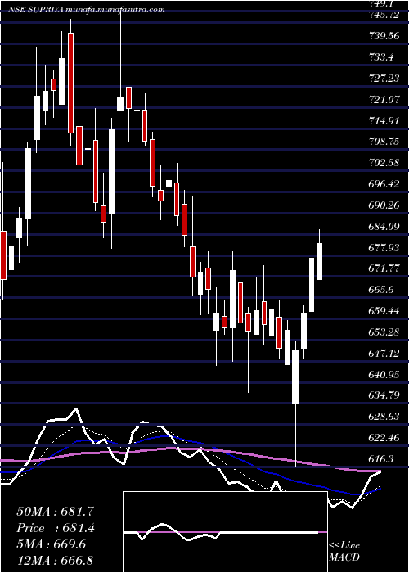This screenshot has height=573, width=409.
Task: Select the 622.46 price axis label
Action: click(x=385, y=437)
